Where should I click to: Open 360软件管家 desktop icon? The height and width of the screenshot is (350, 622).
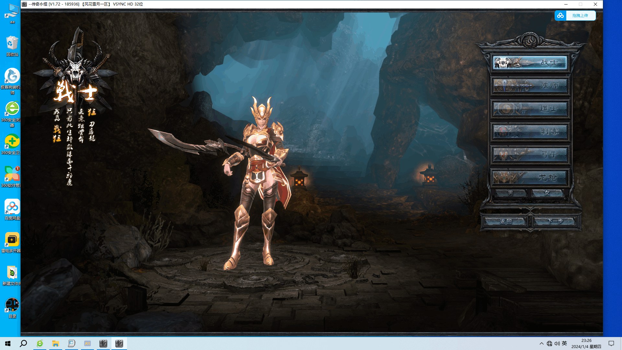[12, 177]
